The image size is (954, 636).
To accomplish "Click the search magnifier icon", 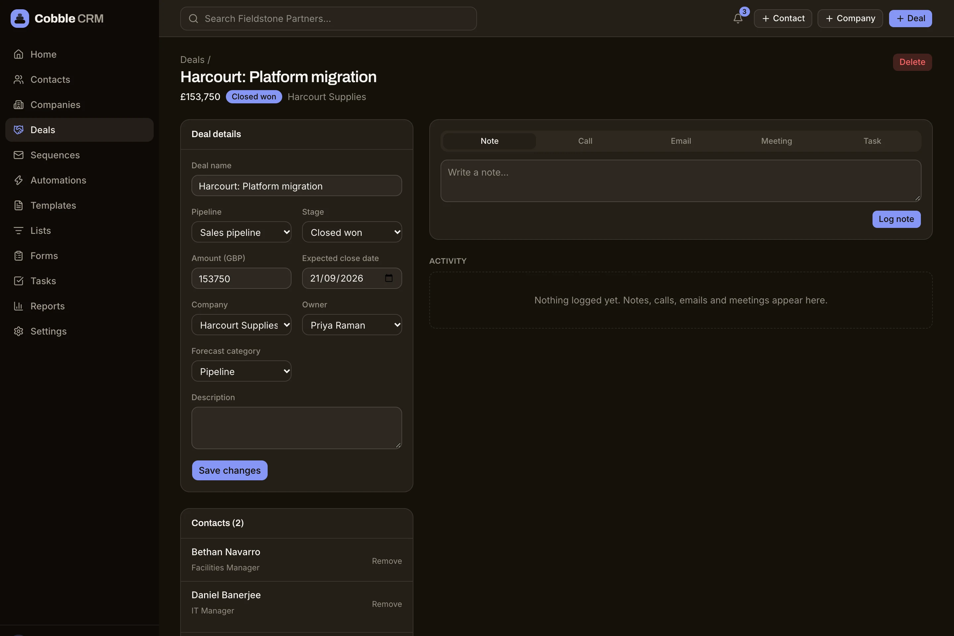I will (193, 19).
